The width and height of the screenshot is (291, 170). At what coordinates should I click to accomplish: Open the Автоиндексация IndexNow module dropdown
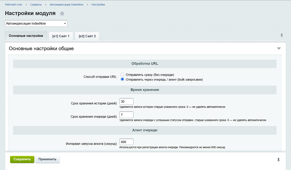click(36, 23)
